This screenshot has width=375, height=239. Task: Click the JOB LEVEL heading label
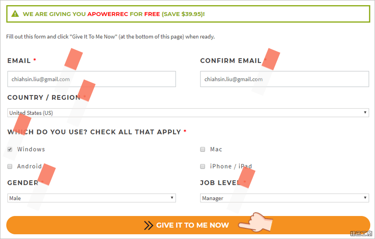[x=220, y=183]
